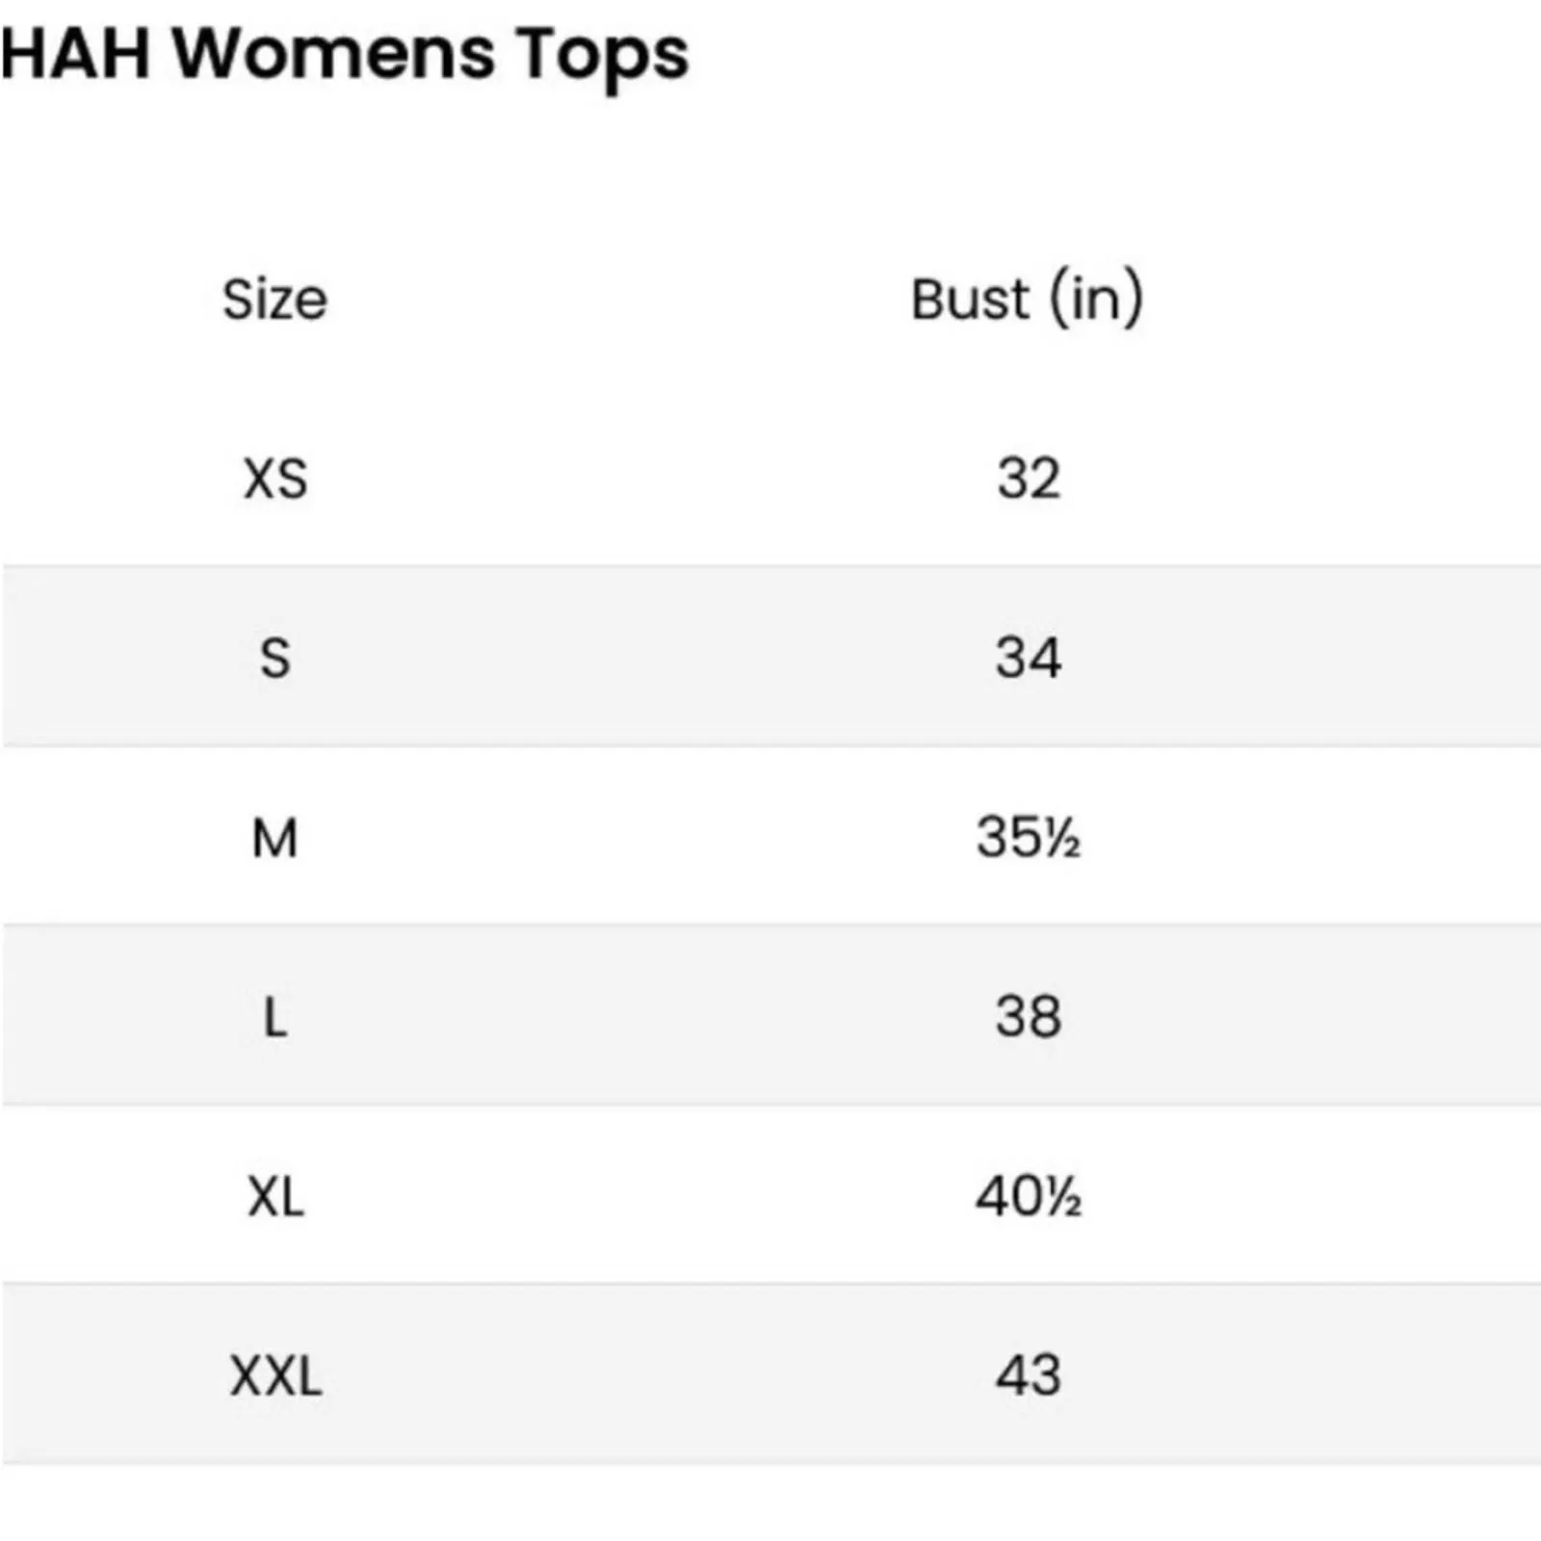Click the HAH Womens Tops heading
Screen dimensions: 1541x1541
point(345,56)
